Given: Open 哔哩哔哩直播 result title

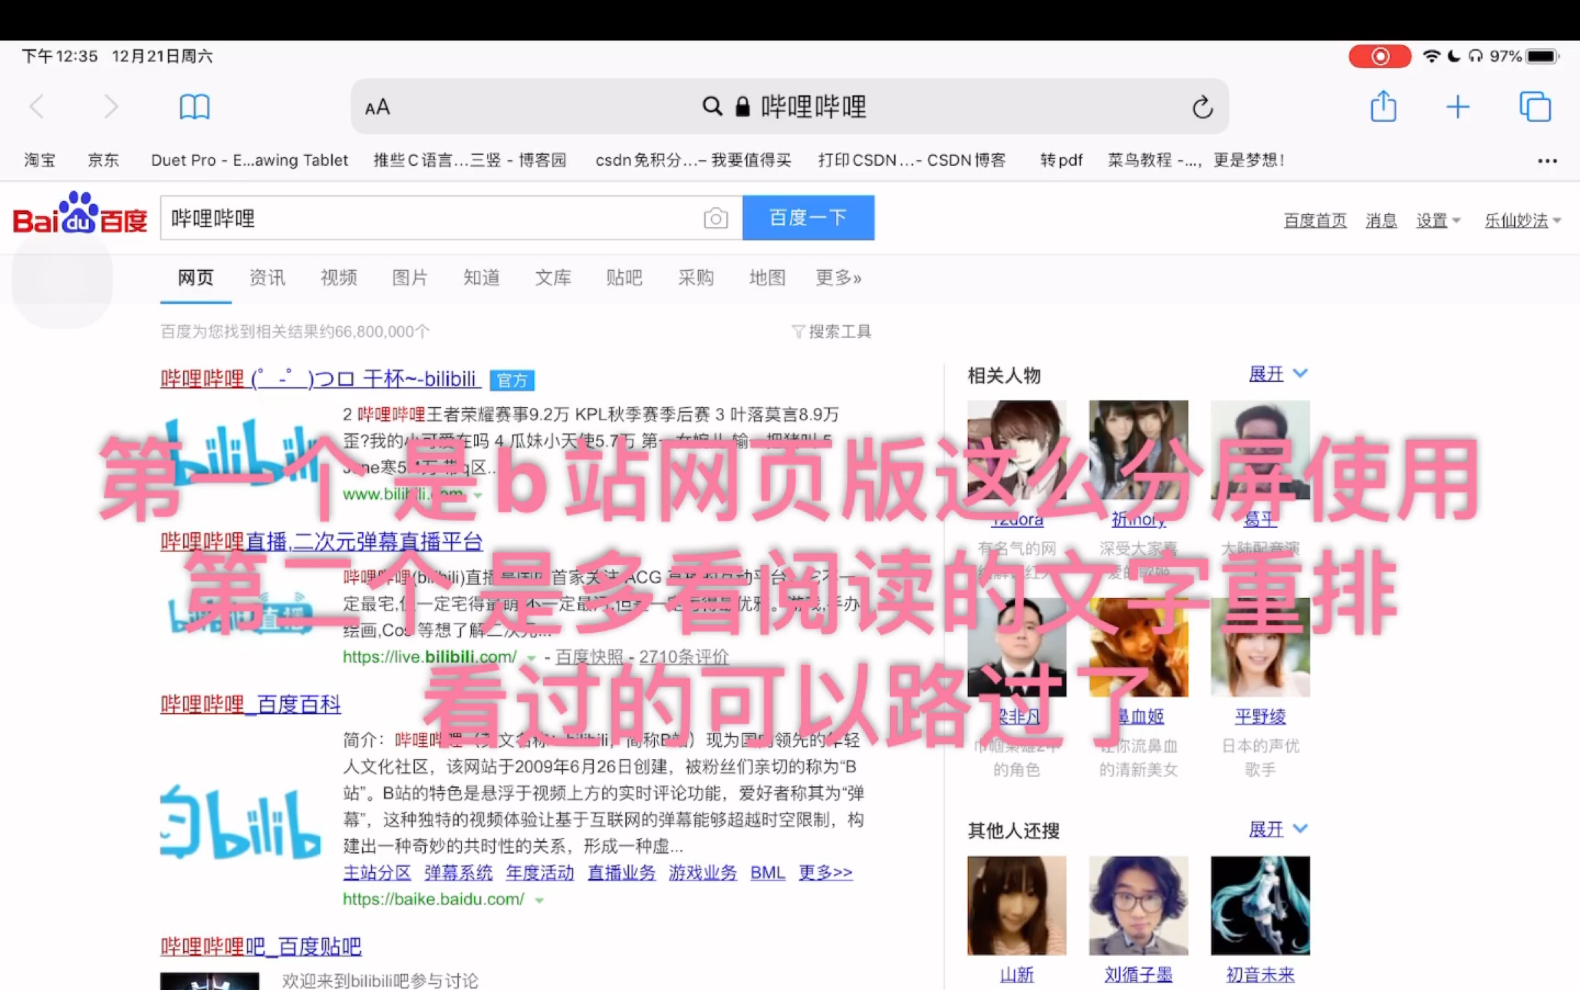Looking at the screenshot, I should (x=322, y=542).
